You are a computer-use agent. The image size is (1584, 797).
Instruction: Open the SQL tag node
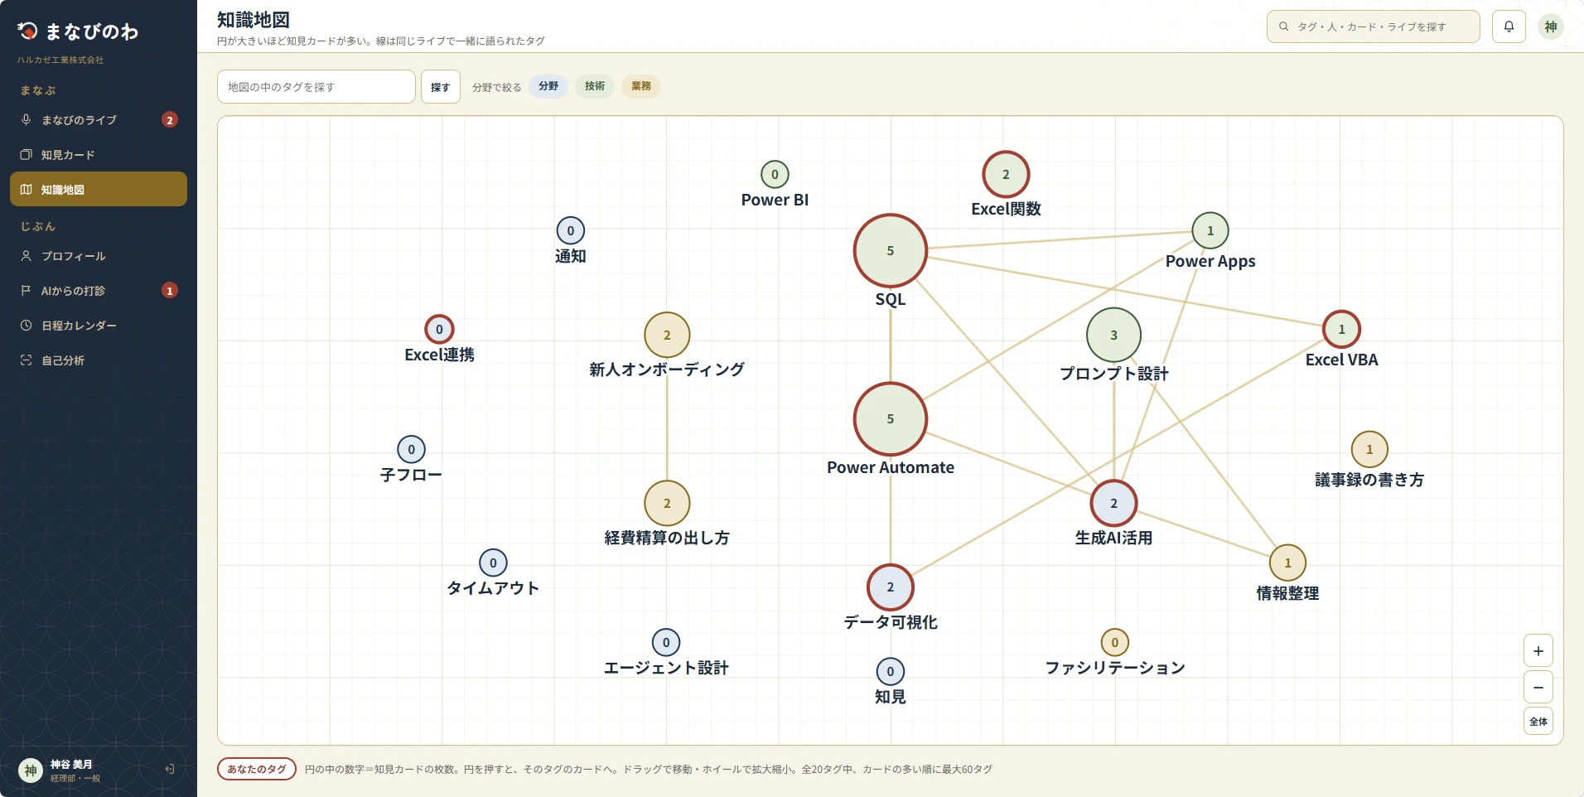pos(891,251)
